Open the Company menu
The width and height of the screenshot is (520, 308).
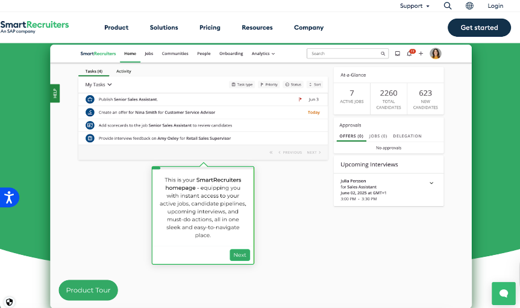309,28
